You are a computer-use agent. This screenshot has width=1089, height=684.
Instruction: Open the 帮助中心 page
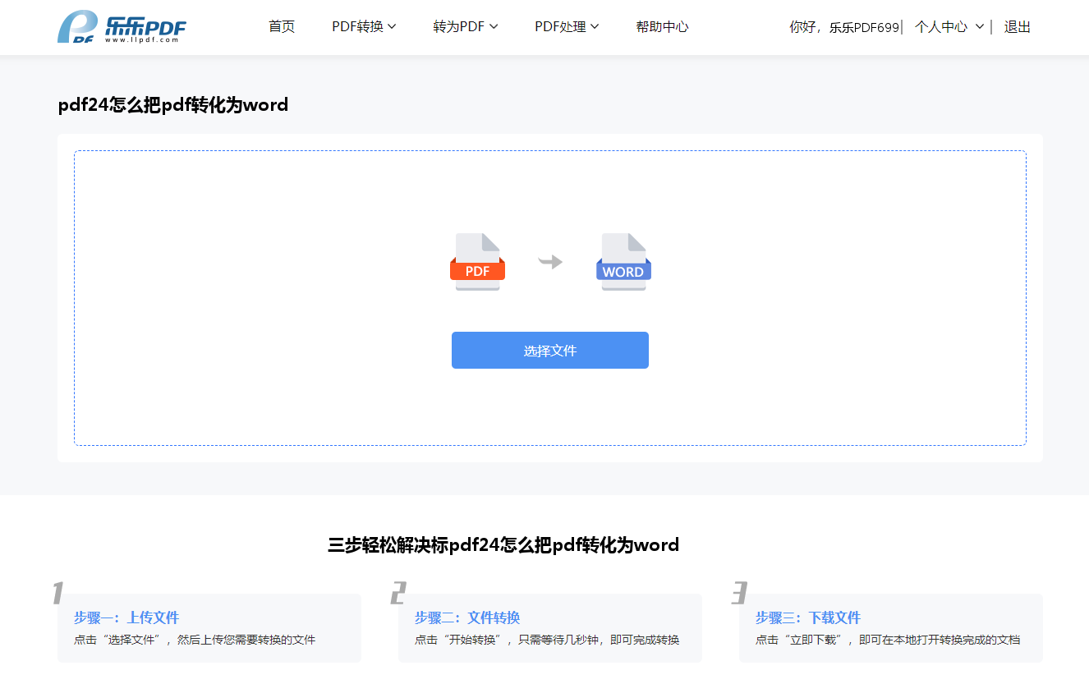662,27
